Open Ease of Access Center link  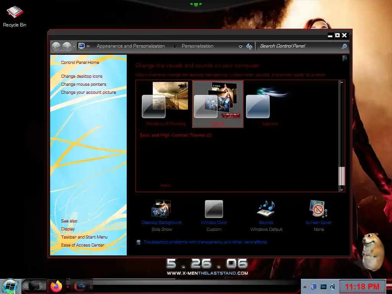click(83, 245)
